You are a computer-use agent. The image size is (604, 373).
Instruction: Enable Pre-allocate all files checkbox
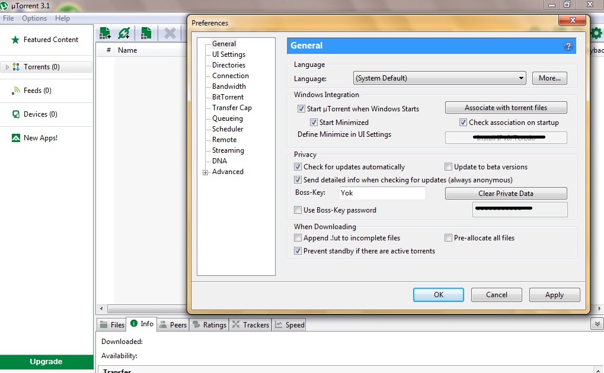pos(448,238)
